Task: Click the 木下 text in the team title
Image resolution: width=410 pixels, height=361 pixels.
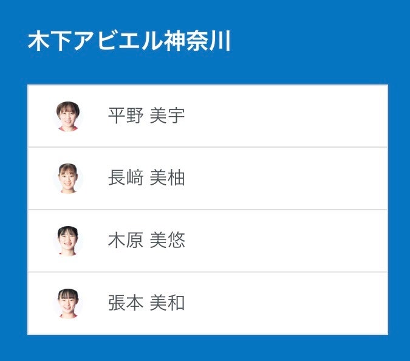Action: 50,42
